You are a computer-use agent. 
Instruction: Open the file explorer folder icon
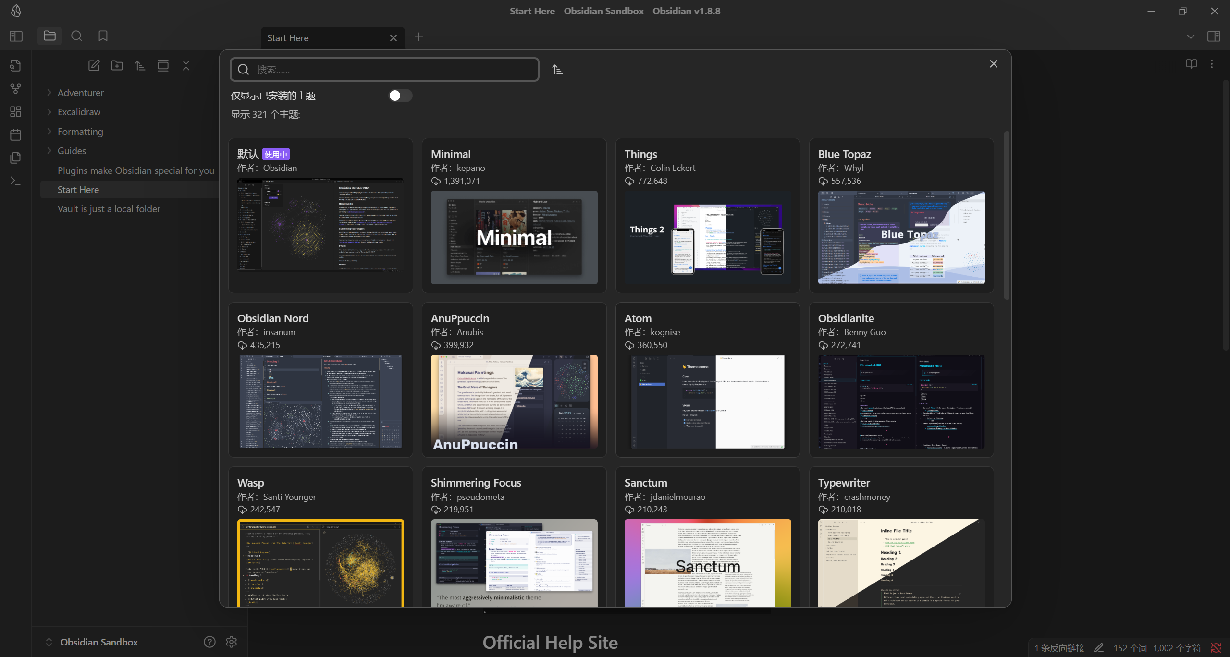point(49,36)
